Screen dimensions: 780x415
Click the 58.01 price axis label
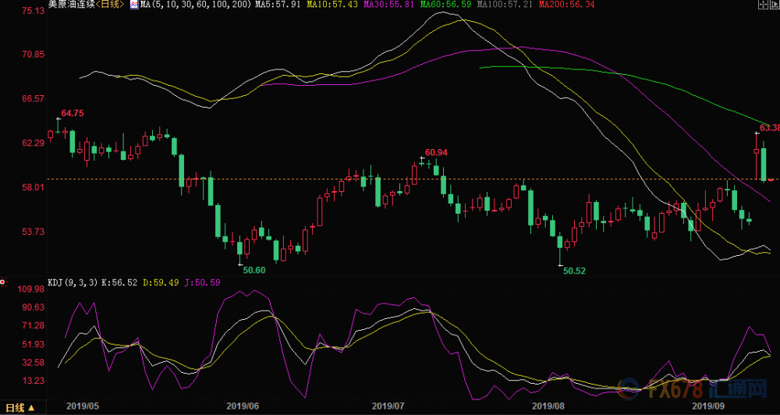pos(32,187)
